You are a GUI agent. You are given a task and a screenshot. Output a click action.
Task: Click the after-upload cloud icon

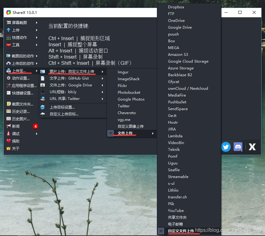[x=8, y=63]
